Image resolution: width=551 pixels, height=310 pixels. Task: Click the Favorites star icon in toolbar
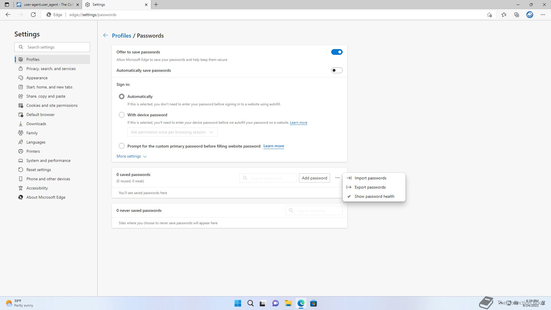point(504,15)
